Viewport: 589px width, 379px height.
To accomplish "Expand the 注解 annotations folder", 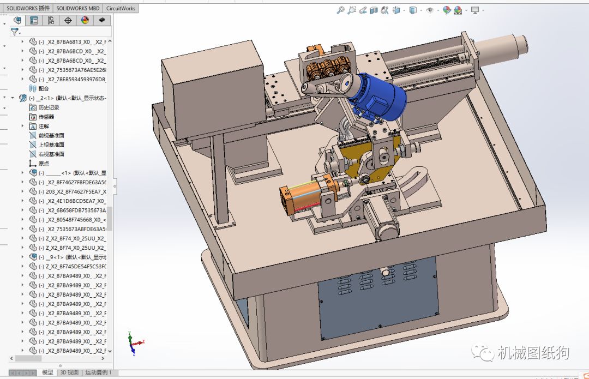I will (x=22, y=126).
